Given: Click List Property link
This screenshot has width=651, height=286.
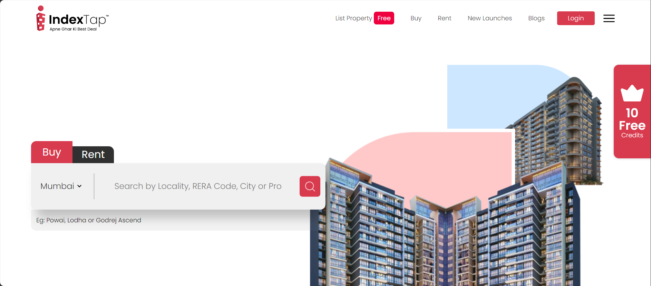Looking at the screenshot, I should (353, 18).
